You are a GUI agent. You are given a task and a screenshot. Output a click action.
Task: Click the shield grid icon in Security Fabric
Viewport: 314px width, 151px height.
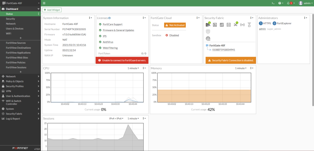tap(208, 32)
